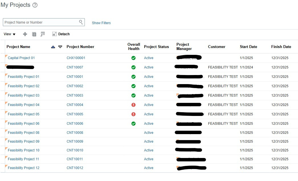Click the Customer column header
The width and height of the screenshot is (298, 181).
[x=217, y=47]
